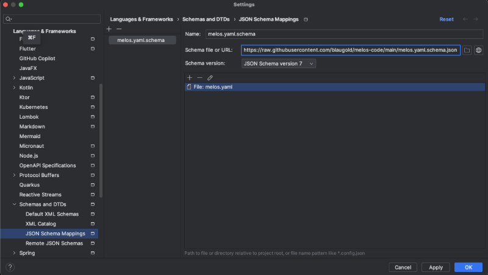This screenshot has width=488, height=275.
Task: Click project icon next to OpenAPI Specifications
Action: (x=93, y=165)
